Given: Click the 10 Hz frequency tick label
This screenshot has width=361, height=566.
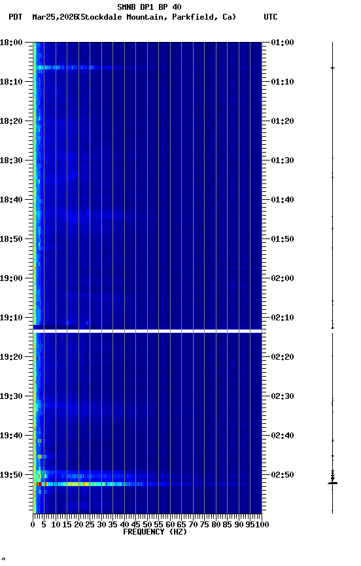Looking at the screenshot, I should click(x=56, y=525).
